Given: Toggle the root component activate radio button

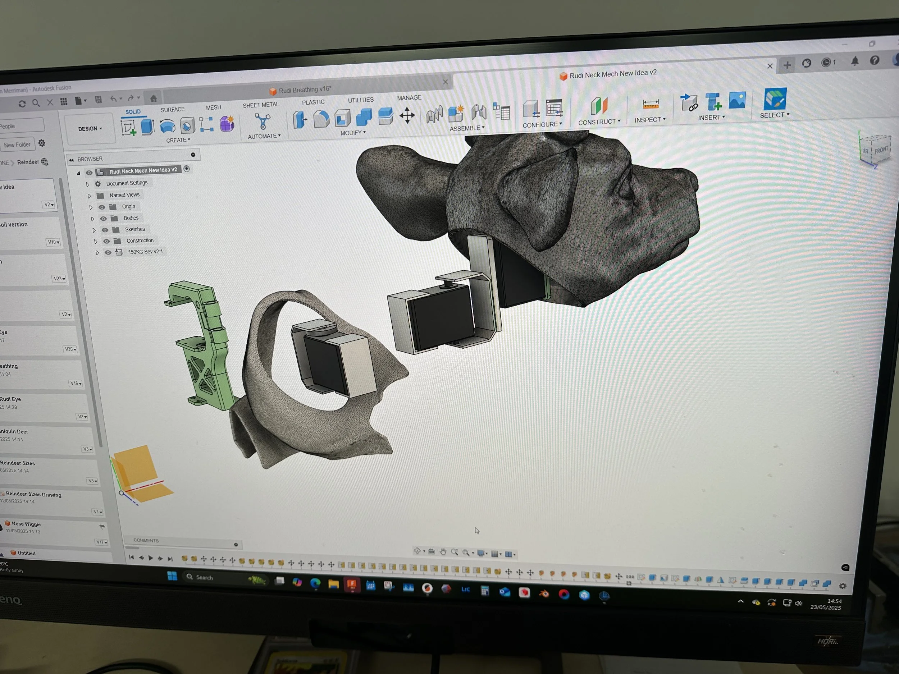Looking at the screenshot, I should coord(187,169).
